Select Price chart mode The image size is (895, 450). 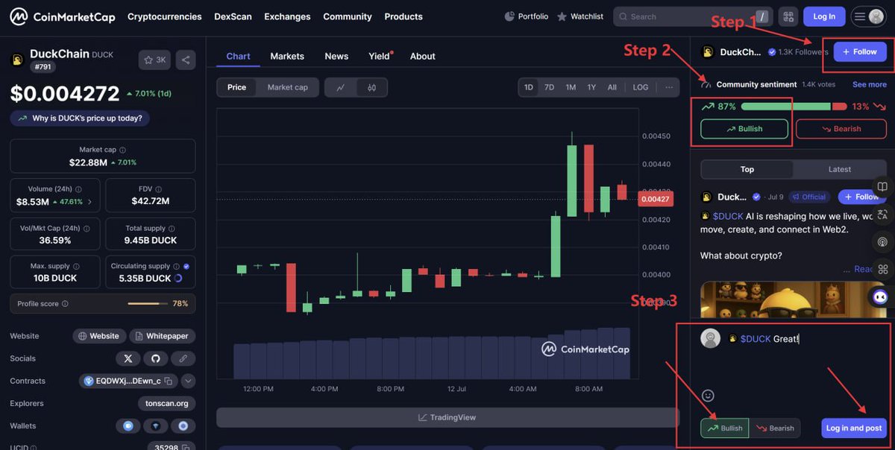236,87
